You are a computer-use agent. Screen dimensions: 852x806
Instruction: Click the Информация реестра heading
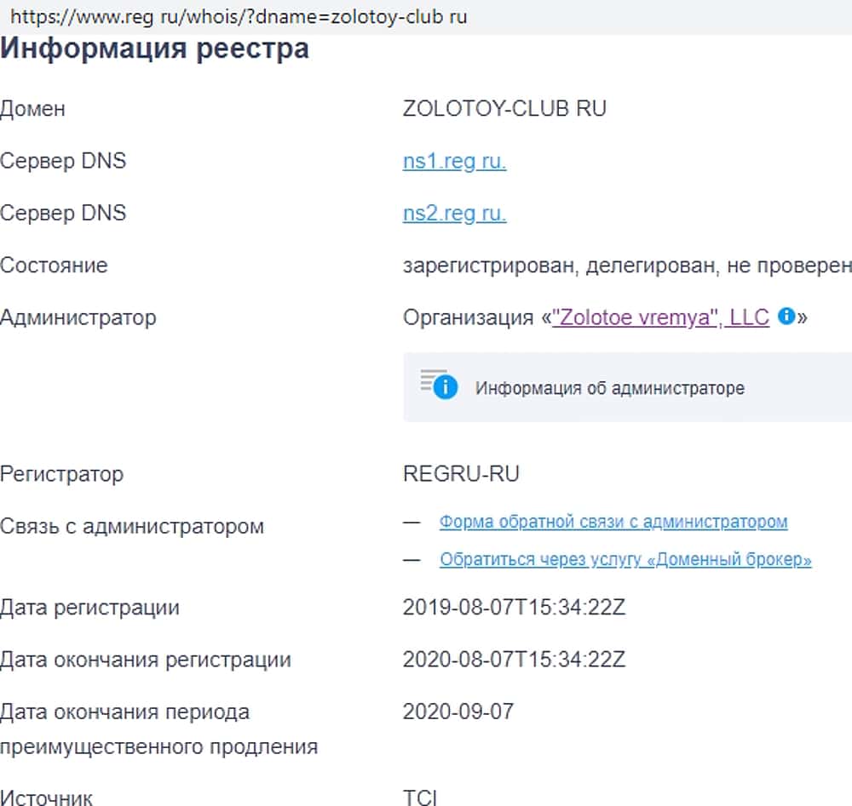pos(154,49)
